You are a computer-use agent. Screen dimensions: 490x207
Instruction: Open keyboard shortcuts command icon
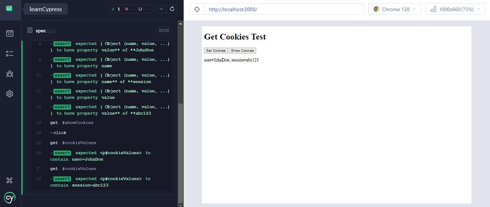9,180
